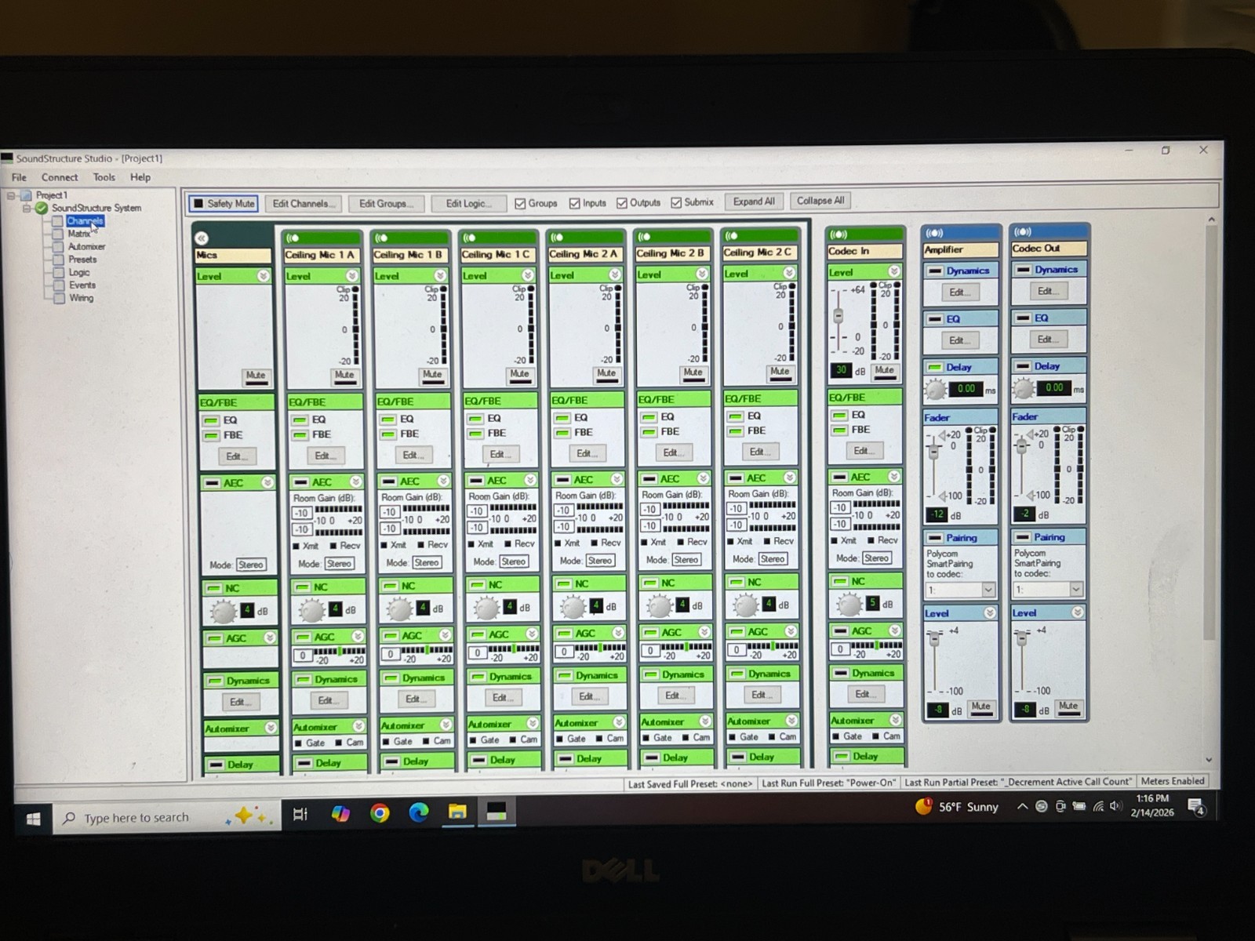Click the SoundStructure System green check icon
This screenshot has height=941, width=1255.
42,208
